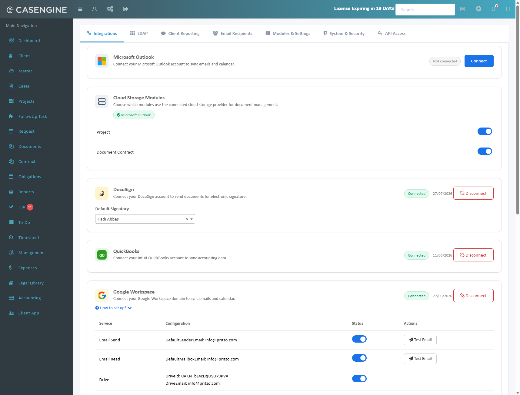520x395 pixels.
Task: Disable the Email Send service switch
Action: (359, 339)
